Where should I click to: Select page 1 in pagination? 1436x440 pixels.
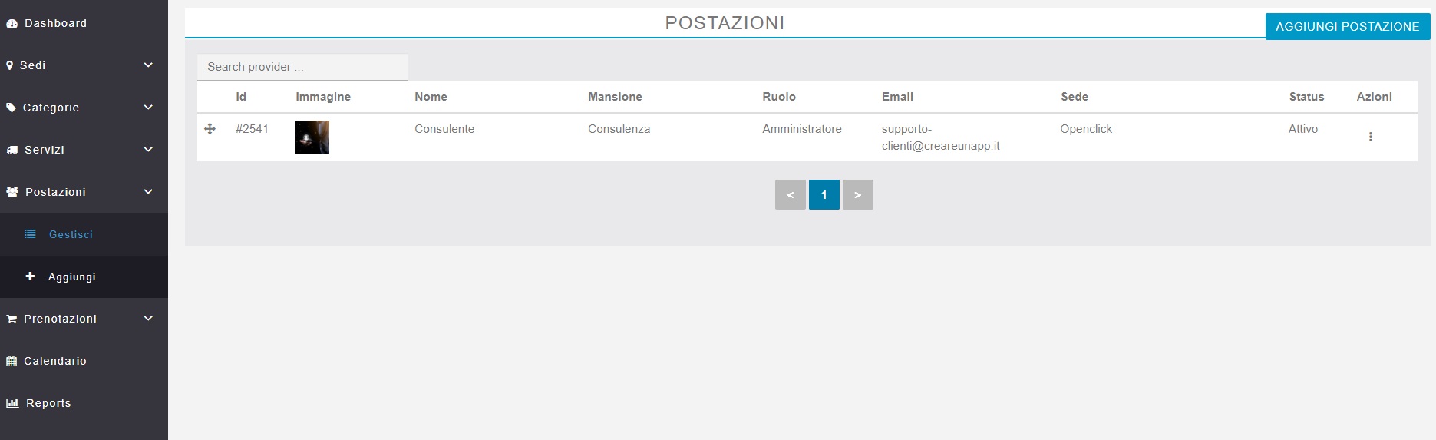tap(824, 195)
